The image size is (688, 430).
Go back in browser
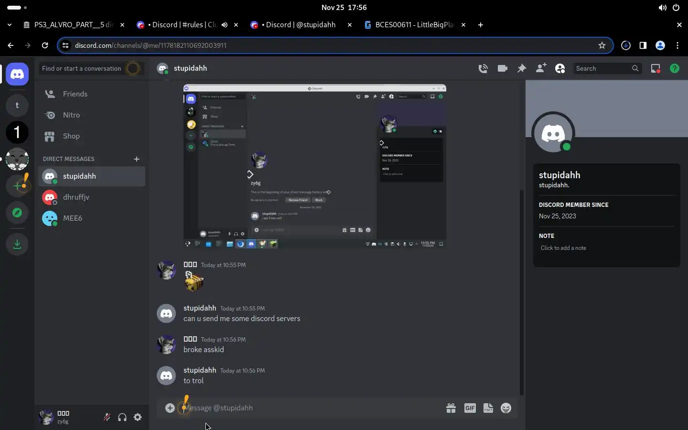tap(11, 45)
